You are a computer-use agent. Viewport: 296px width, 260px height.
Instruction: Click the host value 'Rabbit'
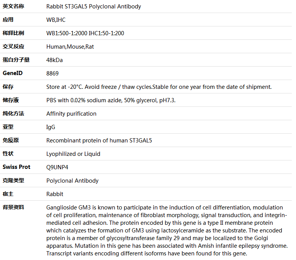(55, 194)
